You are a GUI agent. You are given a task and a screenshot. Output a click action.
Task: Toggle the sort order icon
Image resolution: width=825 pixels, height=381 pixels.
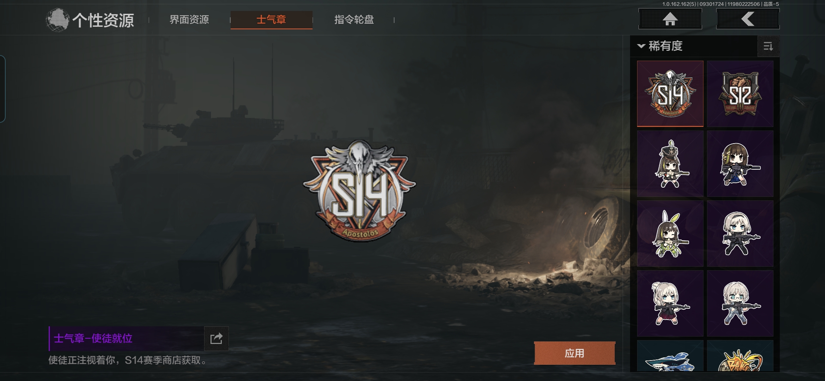(x=768, y=46)
